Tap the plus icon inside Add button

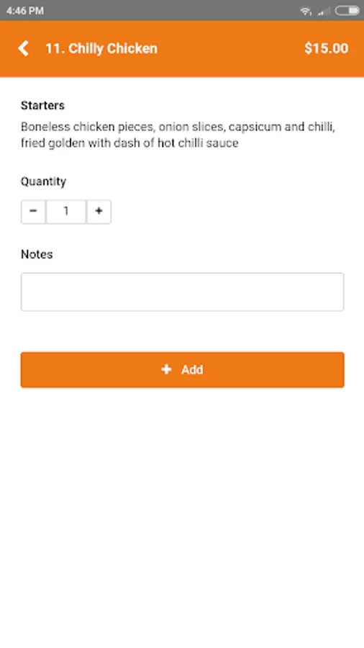pyautogui.click(x=166, y=369)
